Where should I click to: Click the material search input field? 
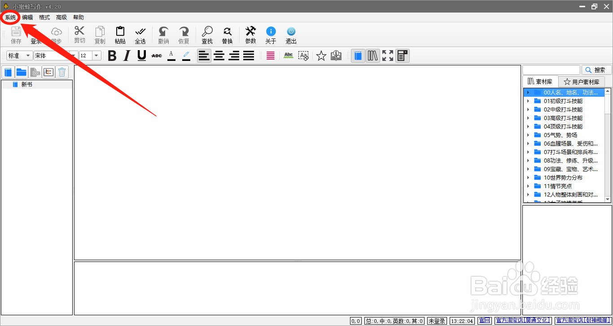[552, 70]
